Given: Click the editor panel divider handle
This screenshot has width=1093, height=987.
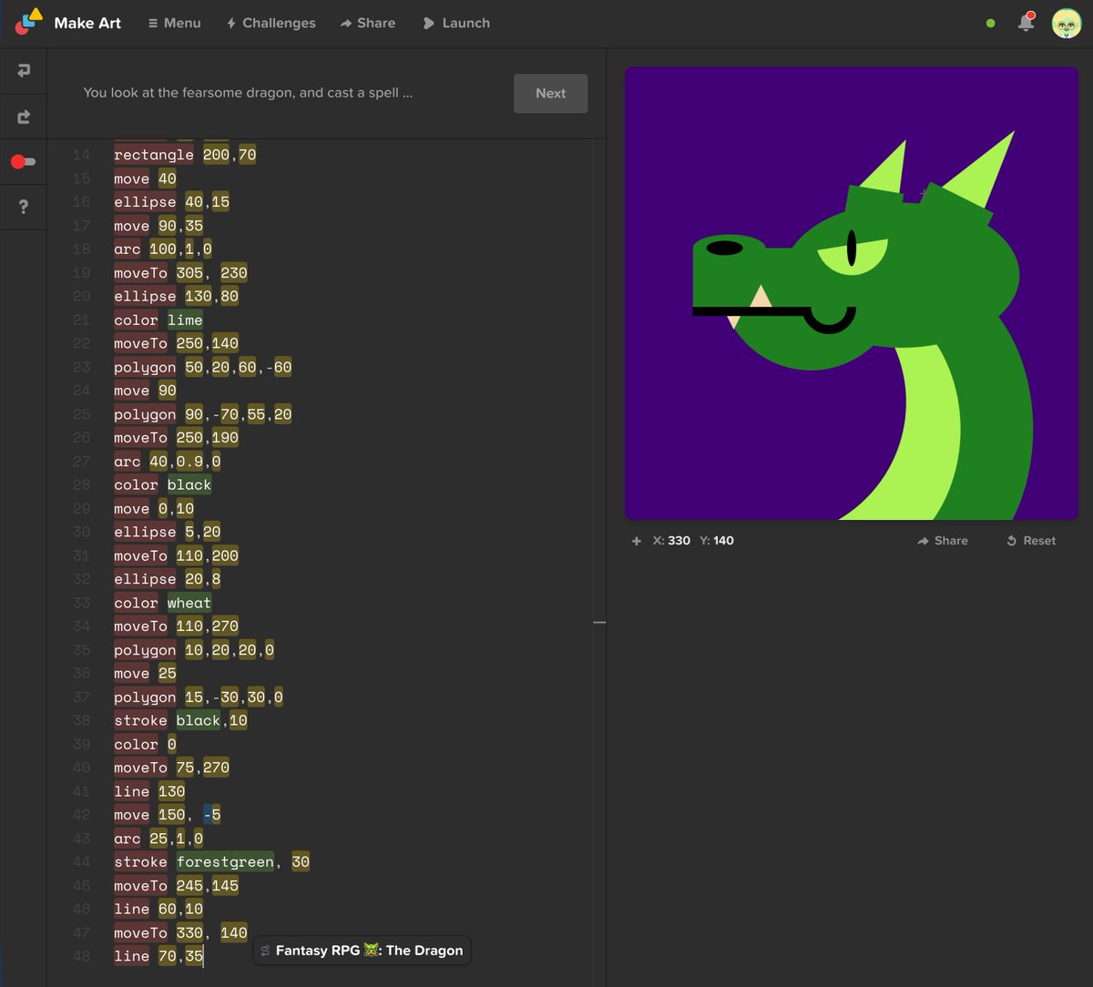Looking at the screenshot, I should (599, 622).
